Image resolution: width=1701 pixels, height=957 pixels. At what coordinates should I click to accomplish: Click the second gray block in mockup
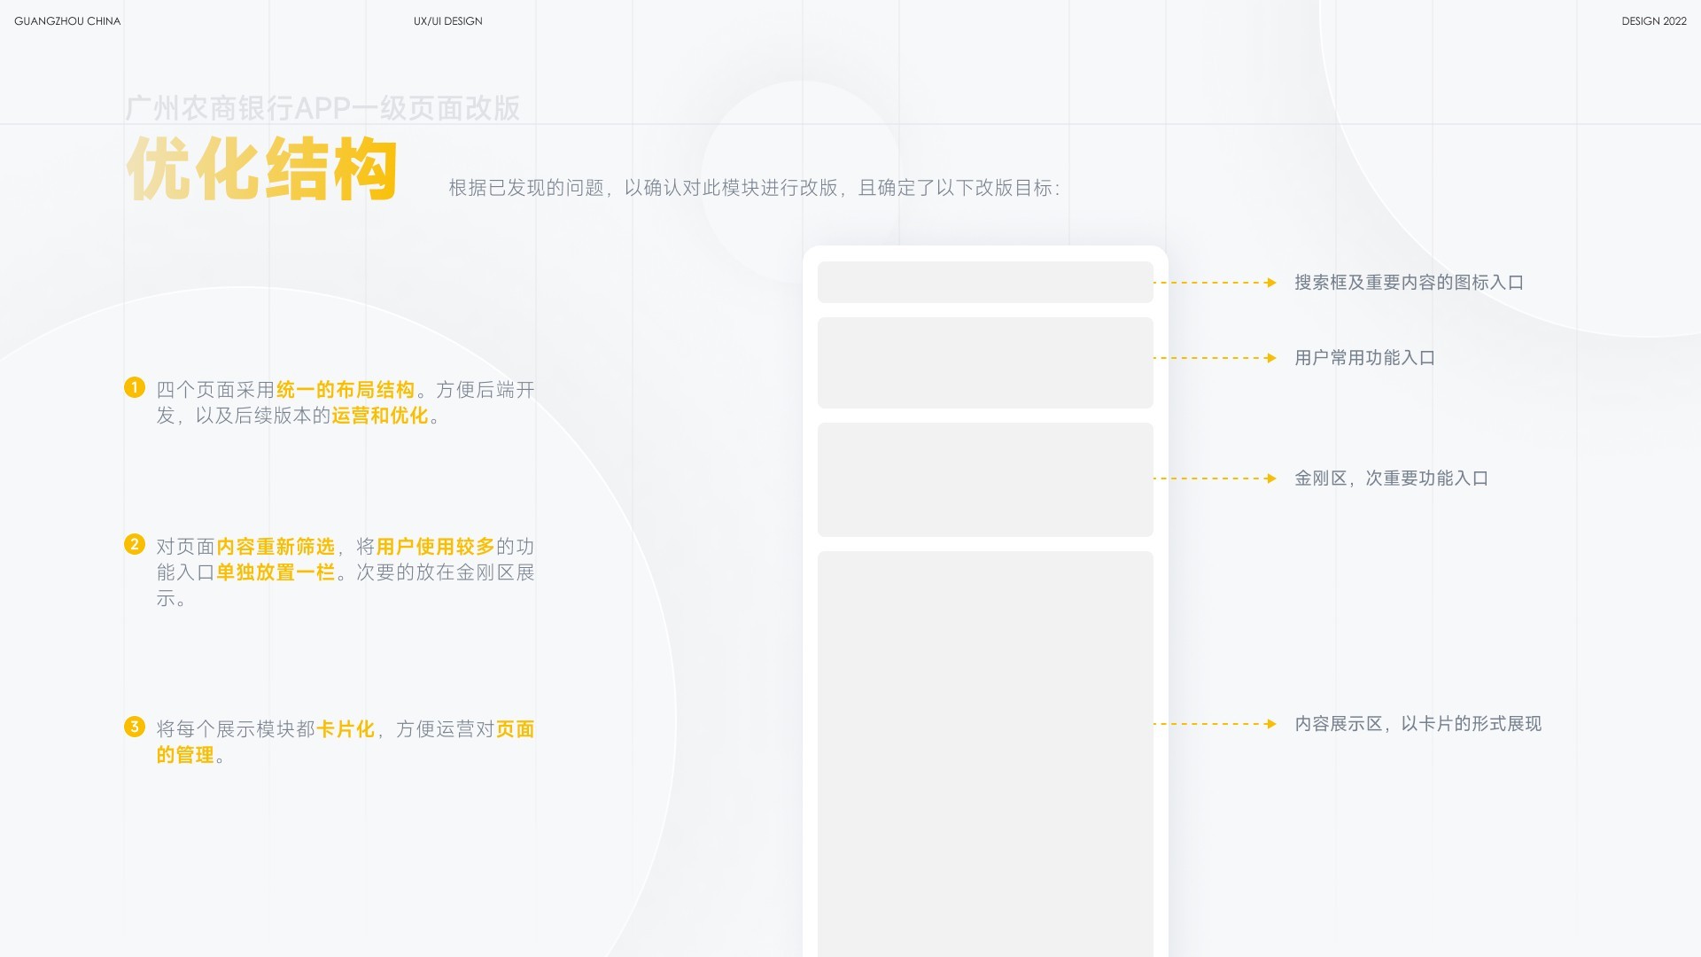[984, 362]
